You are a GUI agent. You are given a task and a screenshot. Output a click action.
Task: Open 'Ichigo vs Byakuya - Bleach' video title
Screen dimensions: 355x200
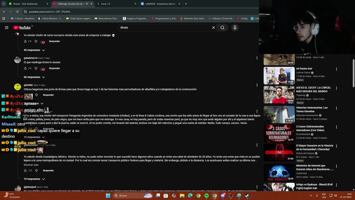pos(314,186)
